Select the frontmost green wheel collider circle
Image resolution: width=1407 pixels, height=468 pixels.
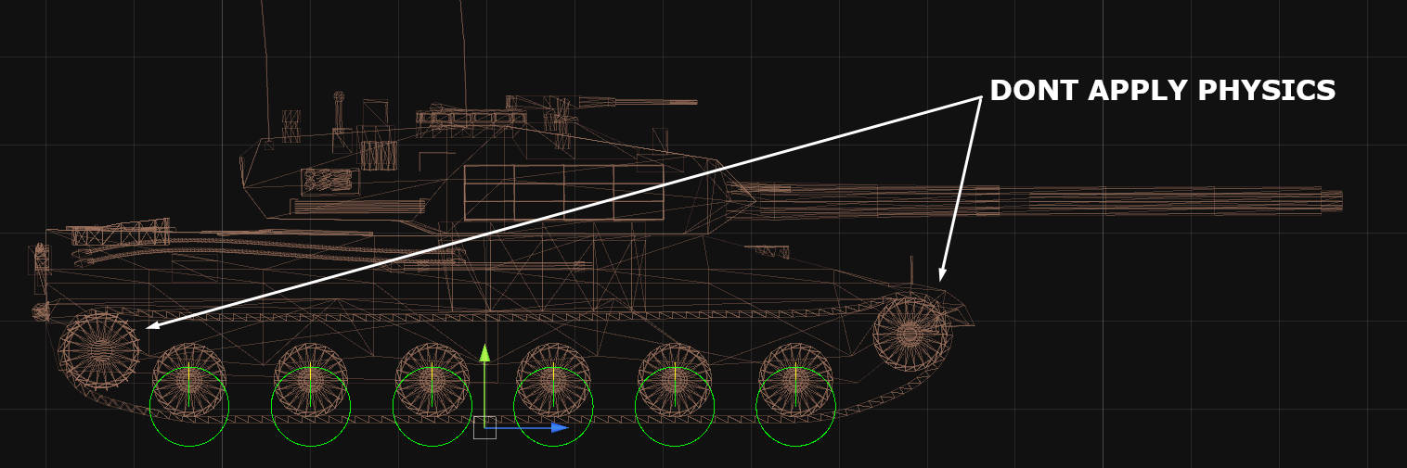(x=795, y=407)
